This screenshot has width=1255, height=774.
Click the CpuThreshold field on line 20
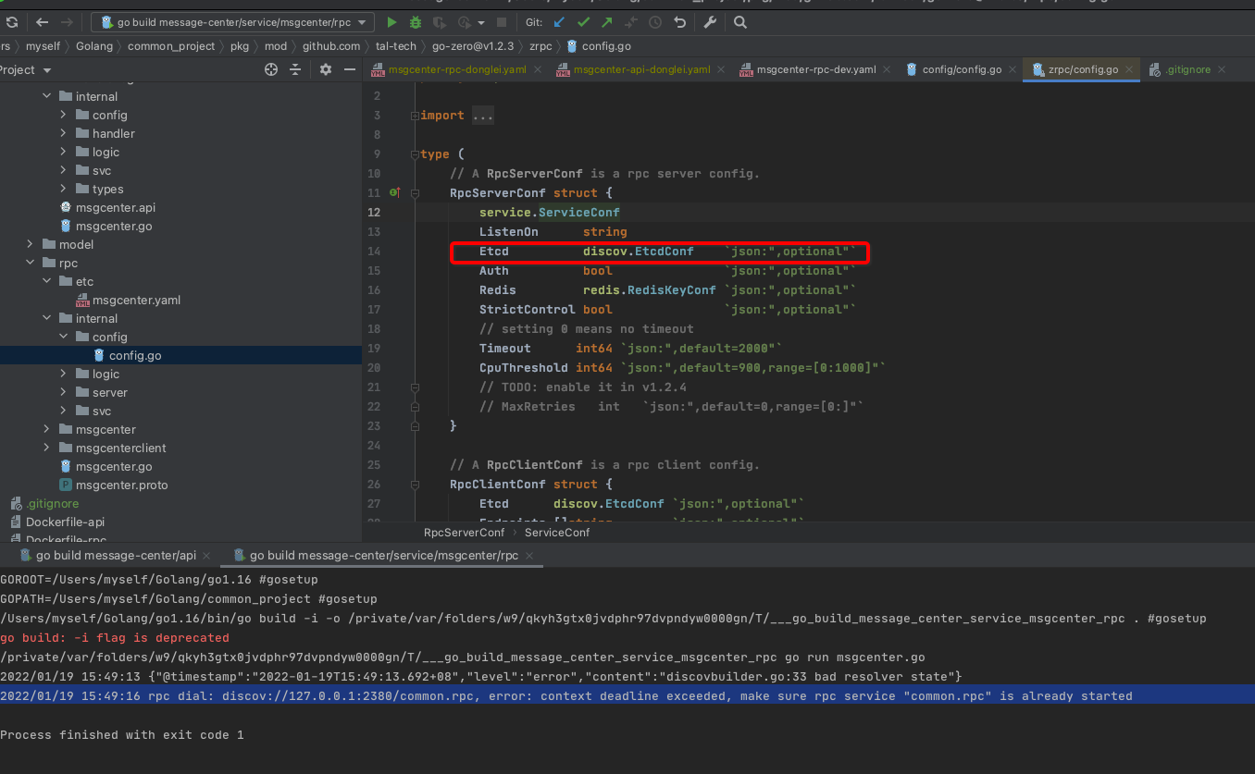pyautogui.click(x=524, y=367)
